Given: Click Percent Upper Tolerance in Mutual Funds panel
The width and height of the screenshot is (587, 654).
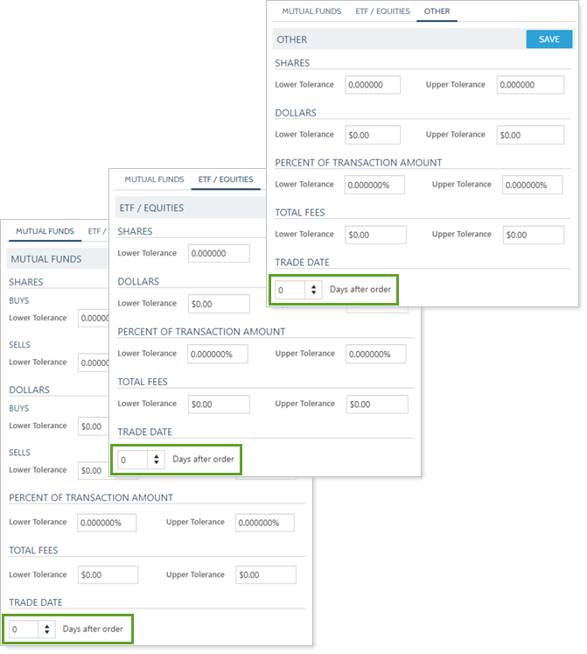Looking at the screenshot, I should [264, 523].
